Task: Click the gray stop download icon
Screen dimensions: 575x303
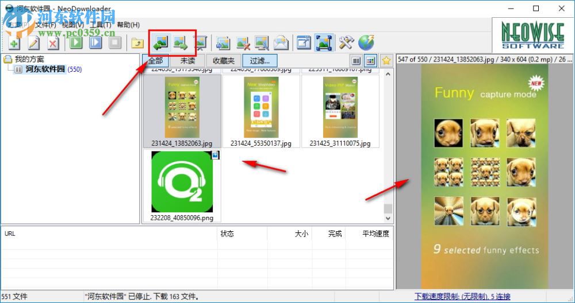Action: 115,43
